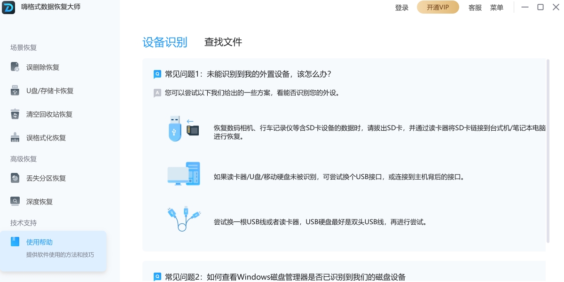Click the 常见问题1 question icon

pos(157,74)
